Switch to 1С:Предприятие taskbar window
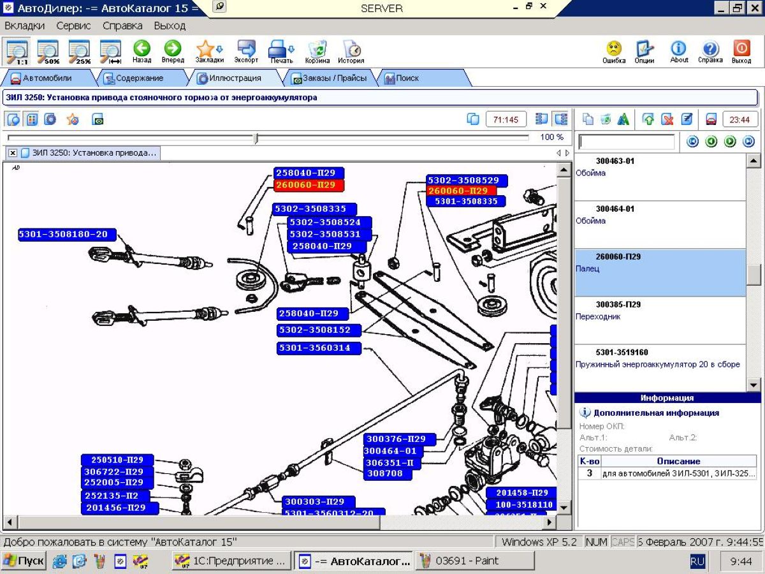765x574 pixels. coord(232,561)
